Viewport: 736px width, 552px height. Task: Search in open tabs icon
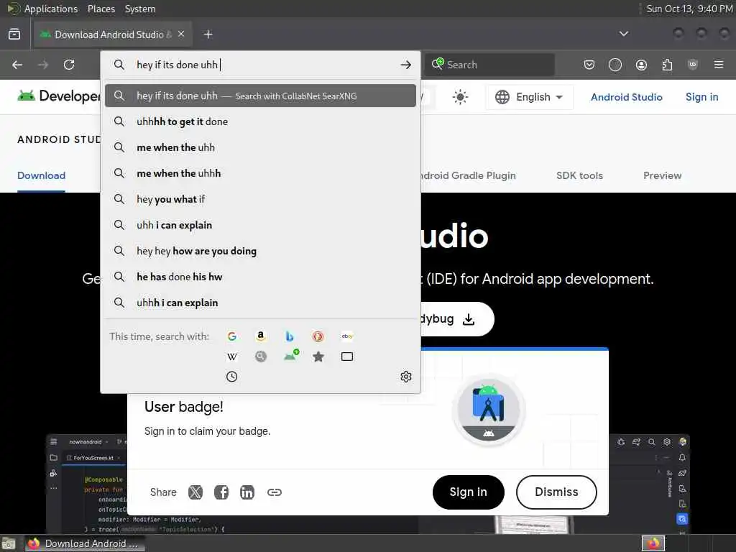point(347,356)
